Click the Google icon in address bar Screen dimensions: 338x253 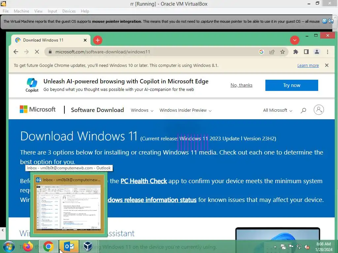pos(261,52)
